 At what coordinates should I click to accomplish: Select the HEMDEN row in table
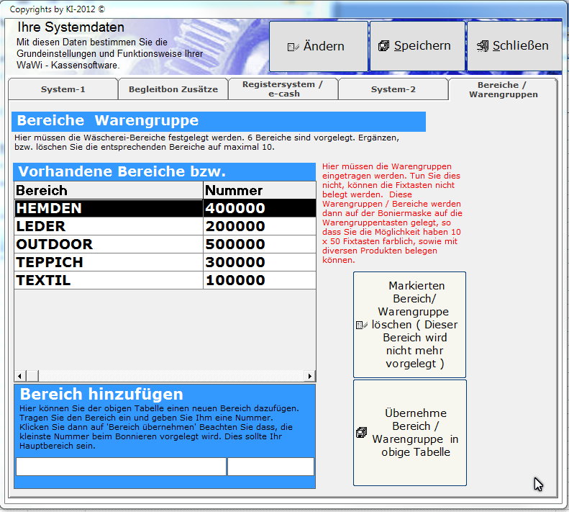click(165, 208)
